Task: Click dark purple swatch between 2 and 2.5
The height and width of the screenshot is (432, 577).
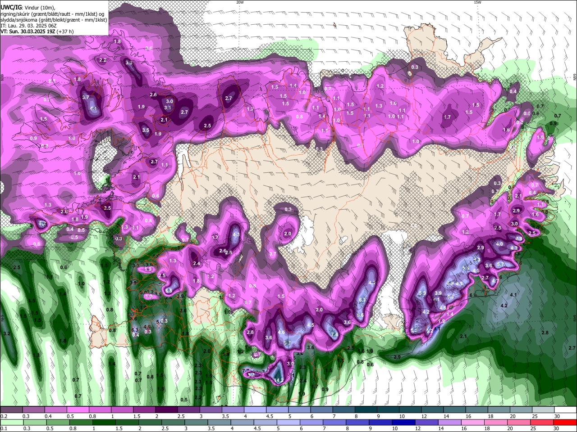Action: point(166,410)
